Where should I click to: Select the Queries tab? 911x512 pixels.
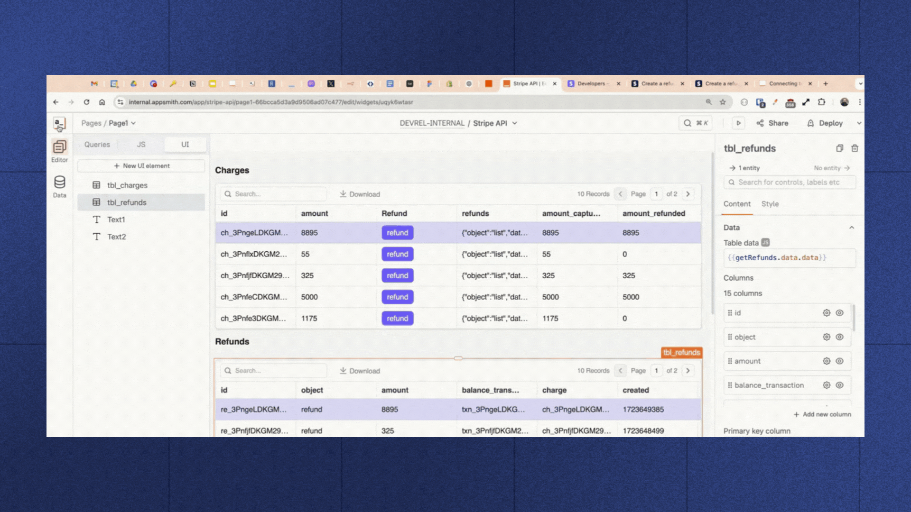point(97,144)
